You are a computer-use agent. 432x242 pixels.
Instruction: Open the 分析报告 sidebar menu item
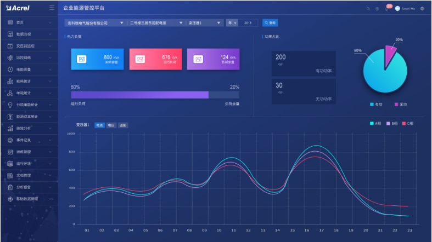click(x=27, y=187)
